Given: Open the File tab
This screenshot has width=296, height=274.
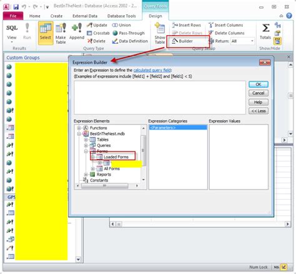Looking at the screenshot, I should point(13,16).
